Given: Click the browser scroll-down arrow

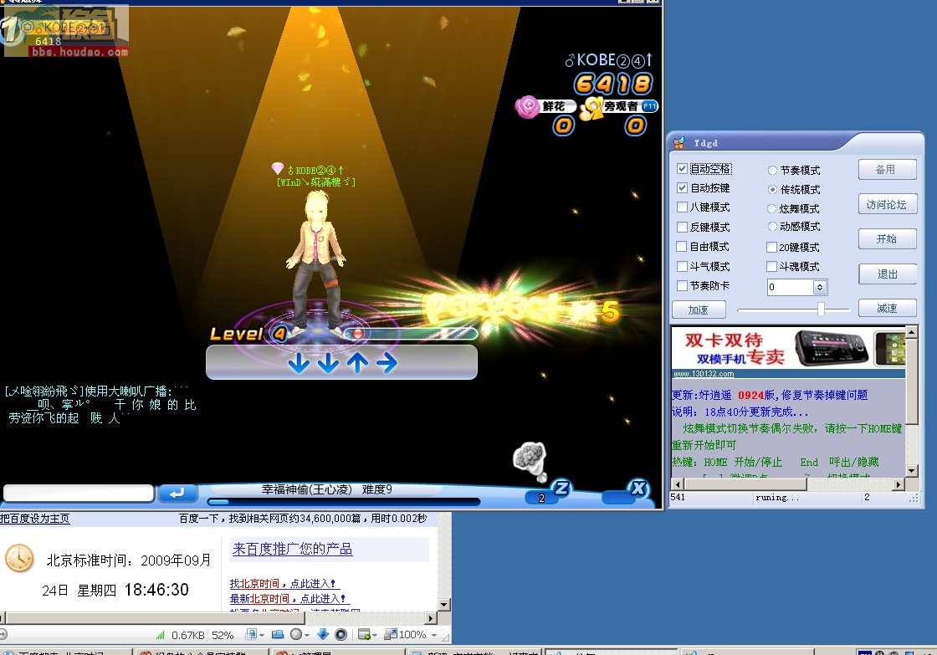Looking at the screenshot, I should click(444, 604).
